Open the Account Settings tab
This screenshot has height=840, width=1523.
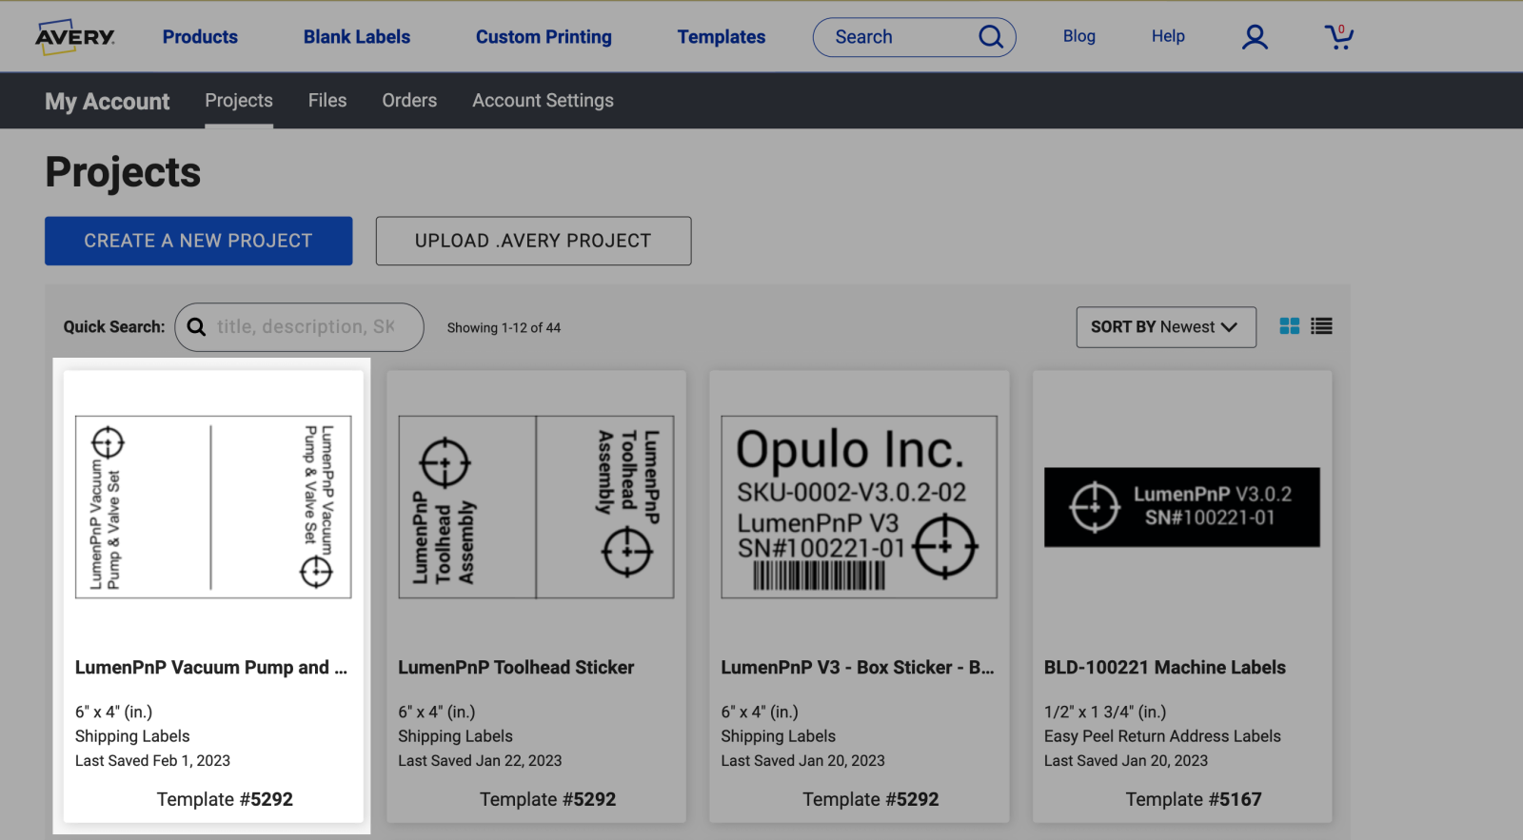(543, 101)
